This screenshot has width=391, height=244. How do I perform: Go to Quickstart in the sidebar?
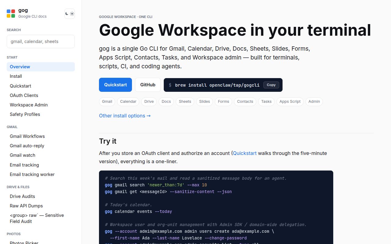pyautogui.click(x=41, y=86)
